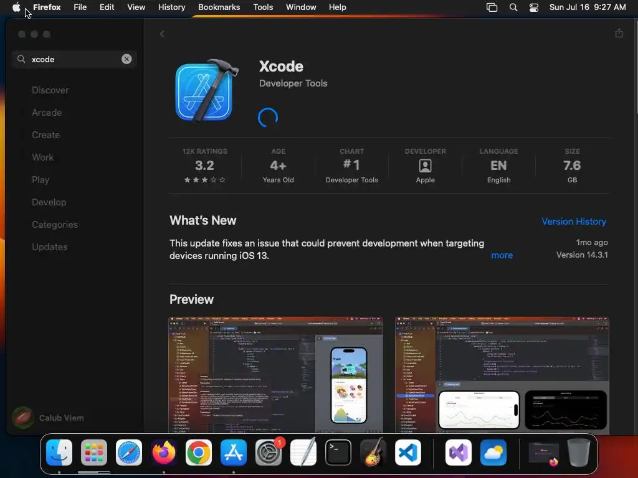Launch Visual Studio Code from the Dock
This screenshot has height=478, width=638.
408,452
